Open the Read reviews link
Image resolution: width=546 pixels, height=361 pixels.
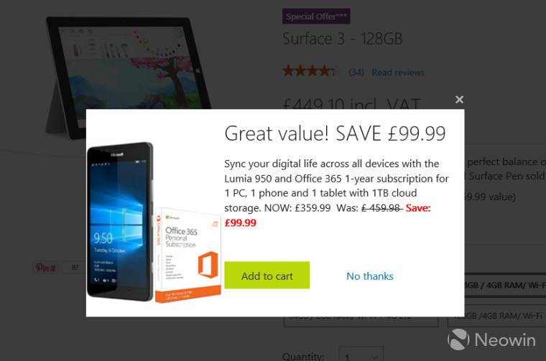pos(398,72)
